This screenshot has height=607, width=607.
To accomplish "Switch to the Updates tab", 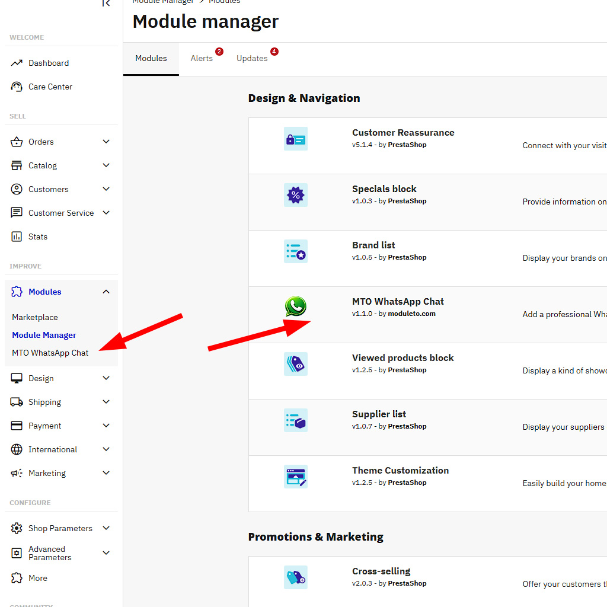I will pyautogui.click(x=252, y=58).
